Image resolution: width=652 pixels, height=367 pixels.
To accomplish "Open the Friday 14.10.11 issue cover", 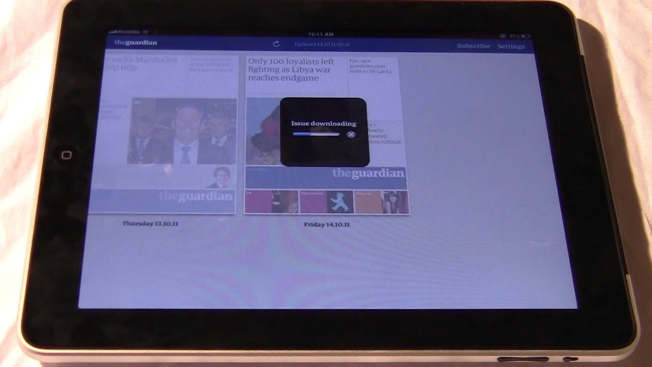I will coord(327,135).
